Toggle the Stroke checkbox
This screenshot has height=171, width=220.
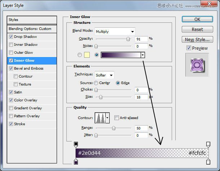(11, 124)
